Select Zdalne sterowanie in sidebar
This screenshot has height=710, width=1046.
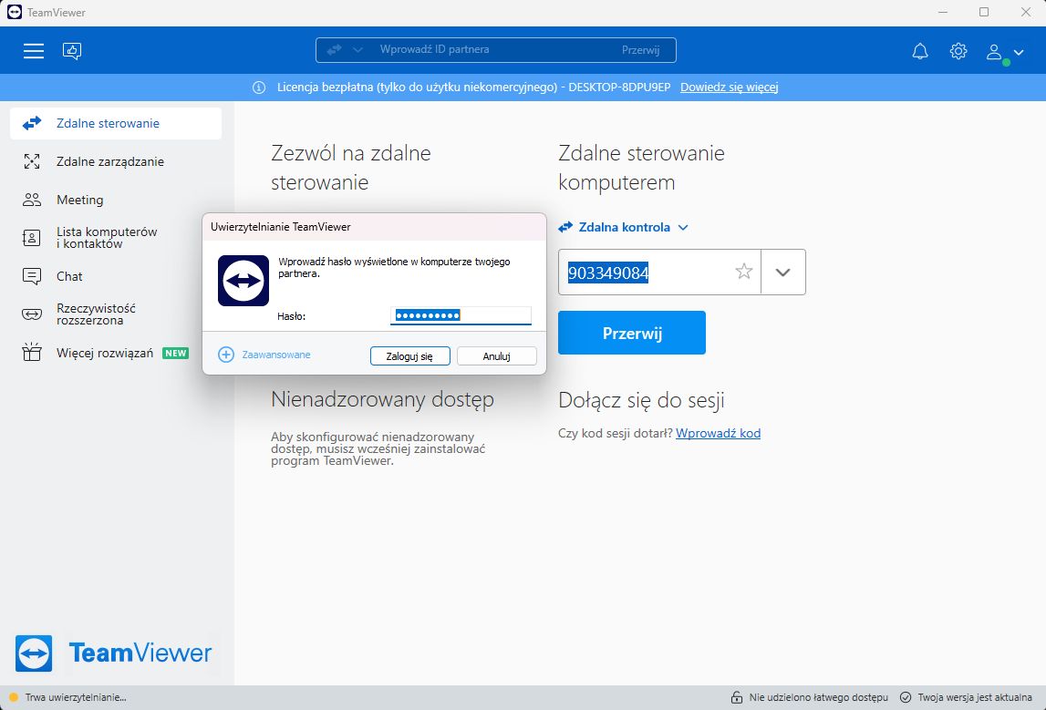point(116,123)
